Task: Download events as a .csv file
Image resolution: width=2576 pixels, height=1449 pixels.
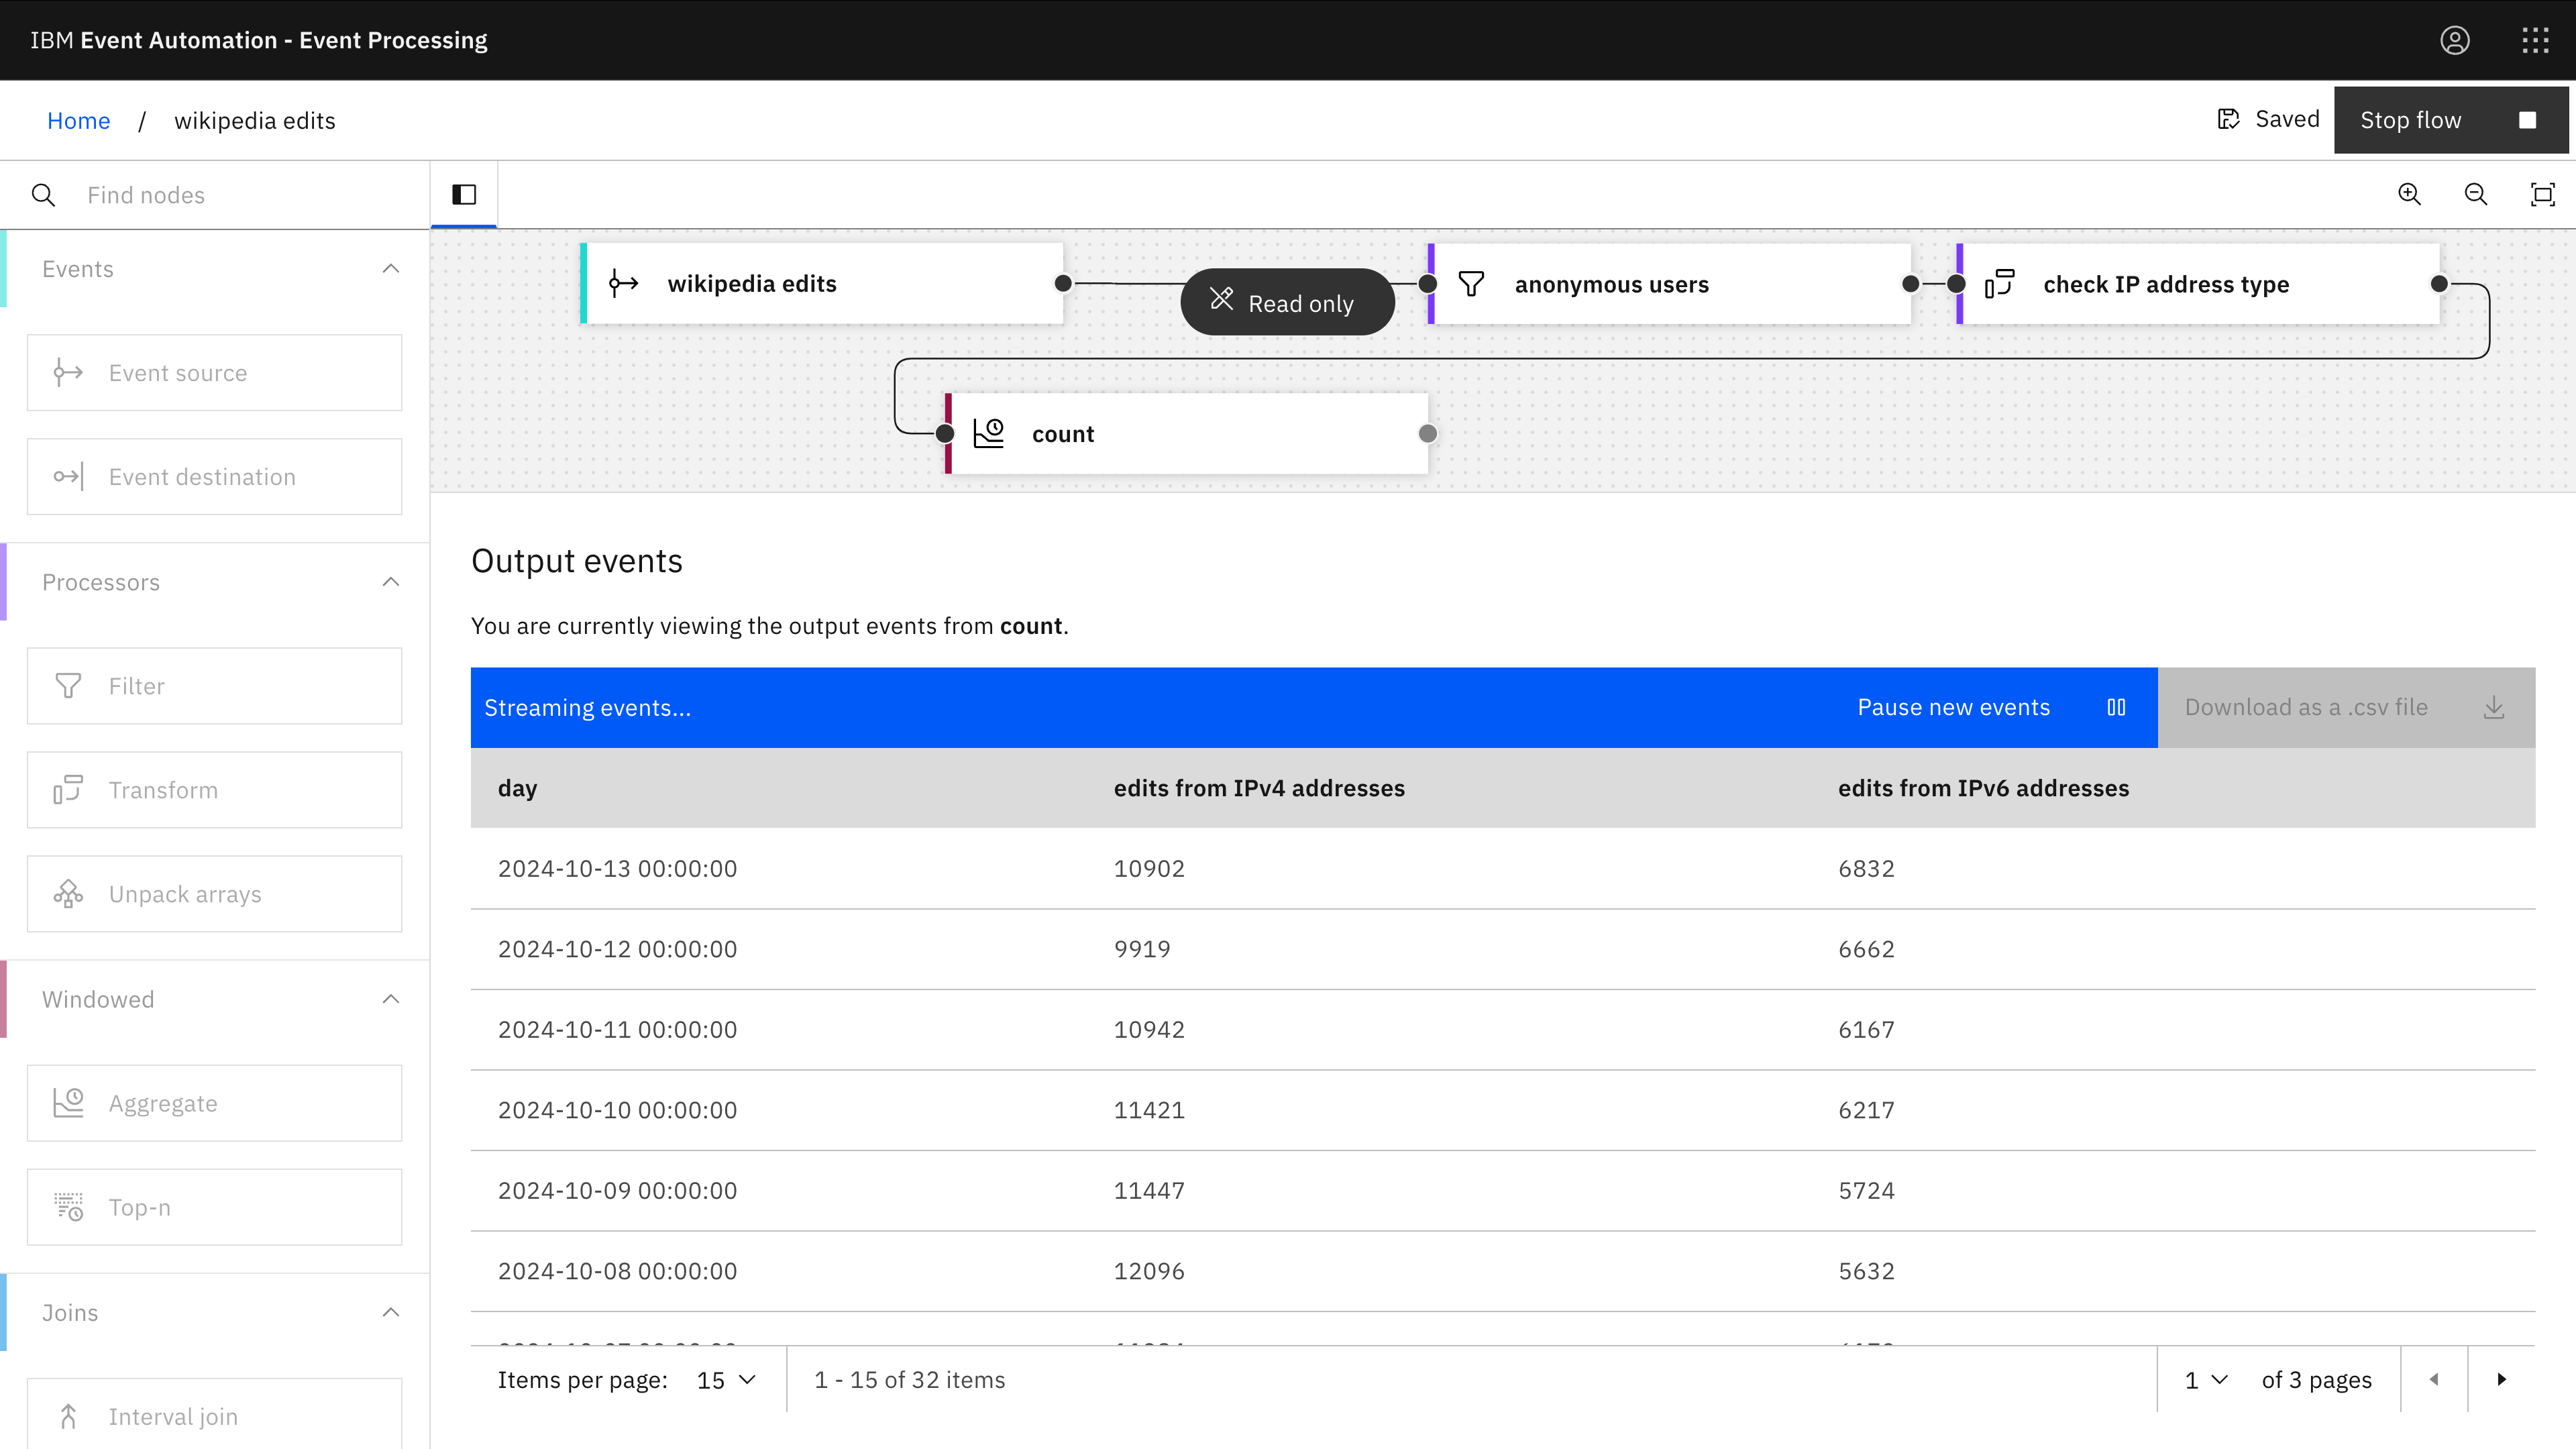Action: click(x=2345, y=708)
